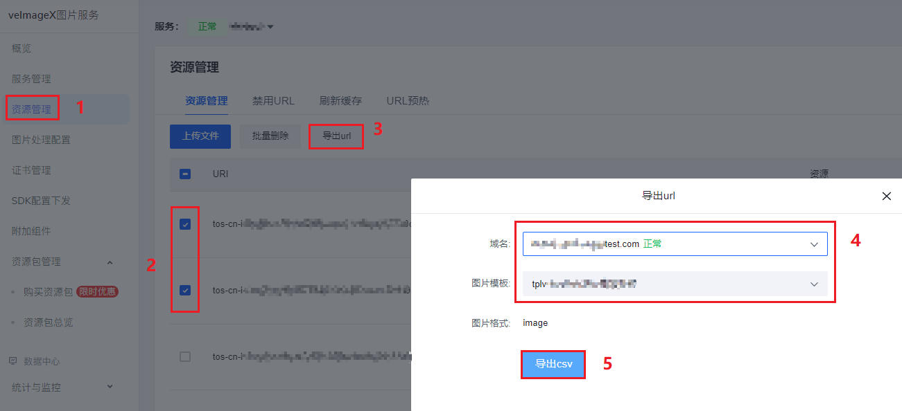
Task: Close the 导出url dialog
Action: (x=886, y=196)
